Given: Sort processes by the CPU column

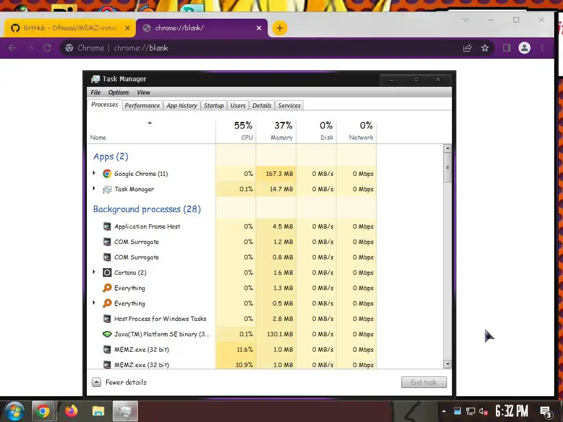Looking at the screenshot, I should (236, 131).
